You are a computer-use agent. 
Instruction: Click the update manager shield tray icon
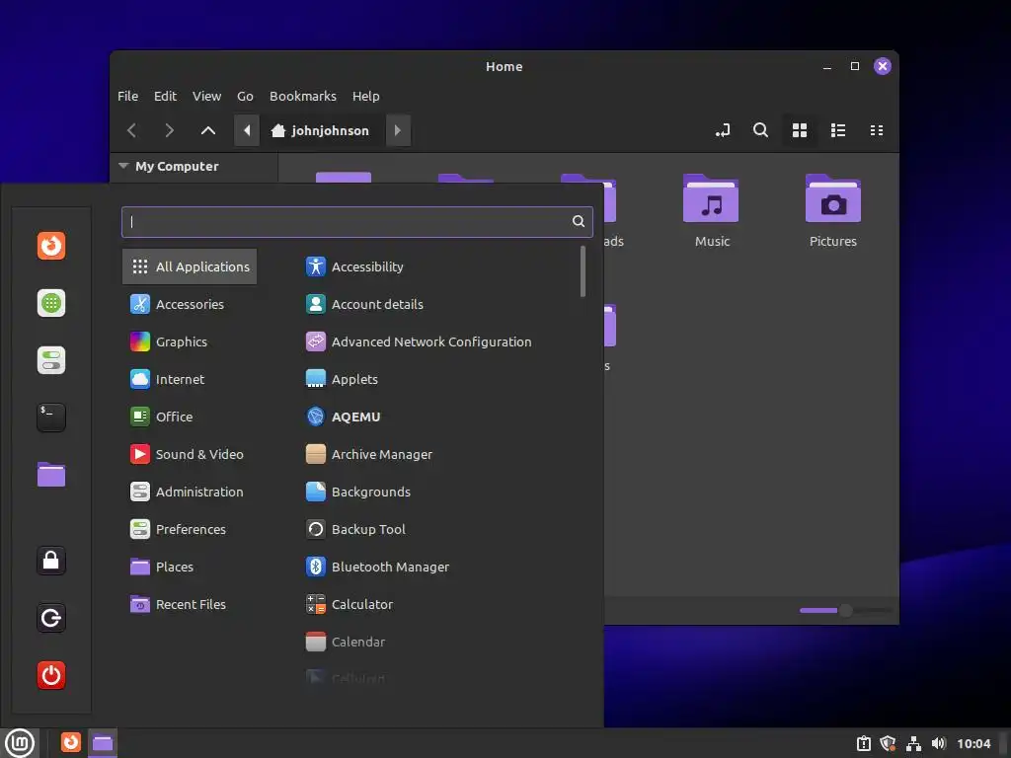pos(889,743)
